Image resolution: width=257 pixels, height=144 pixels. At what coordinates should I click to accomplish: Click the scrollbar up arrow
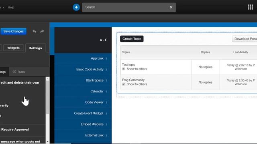(x=47, y=79)
